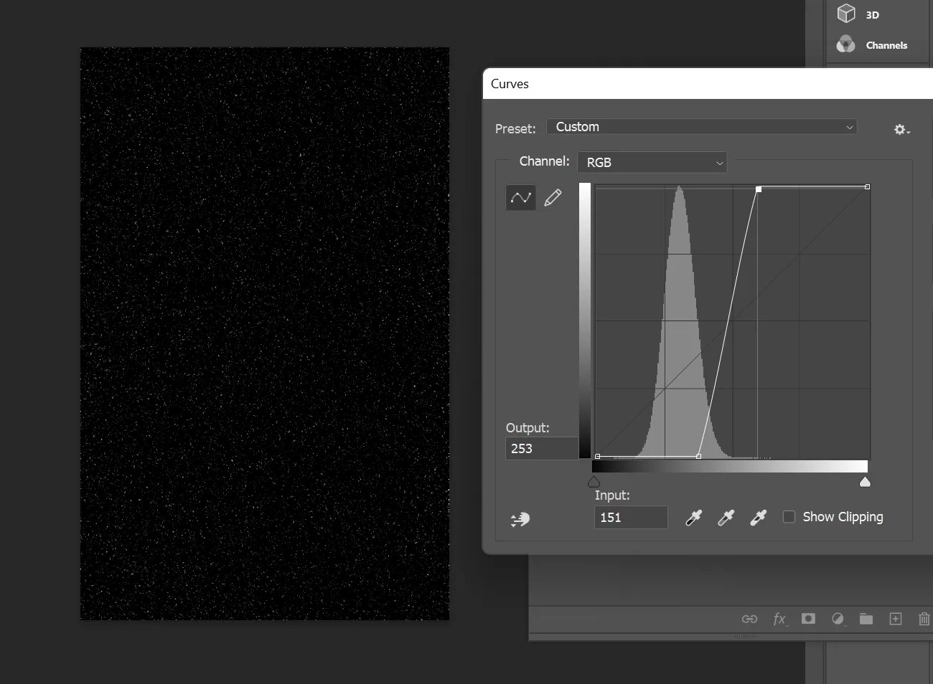Activate the on-image targeted adjustment tool

520,518
